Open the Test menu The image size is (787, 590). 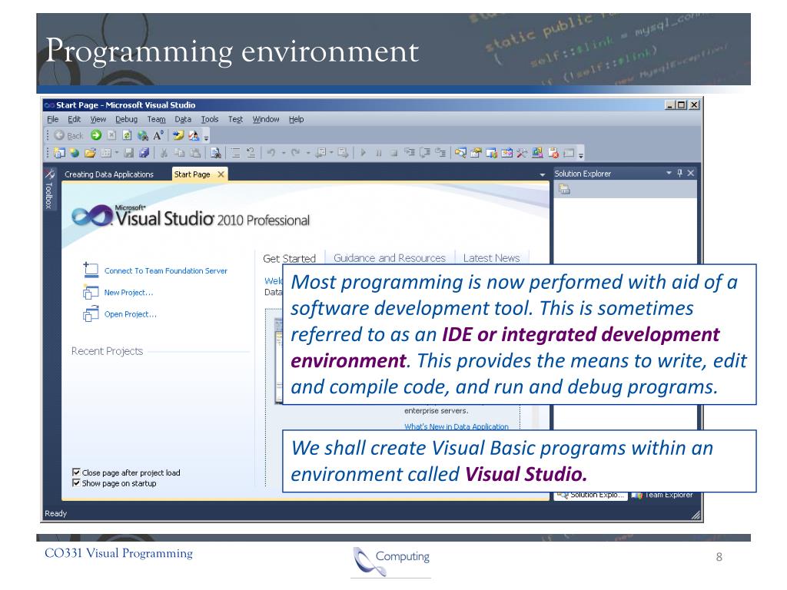click(235, 119)
